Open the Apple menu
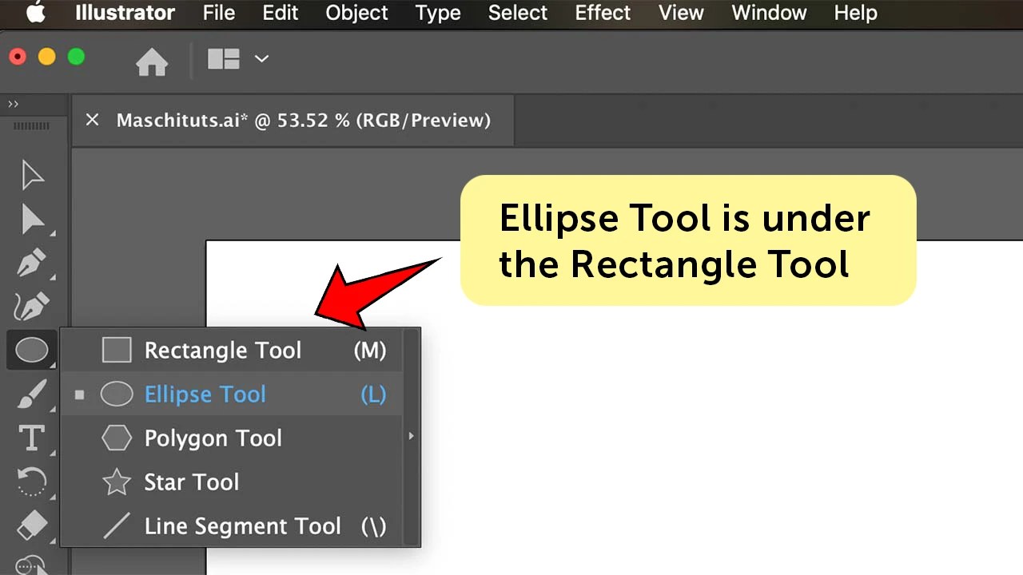The width and height of the screenshot is (1023, 575). click(x=36, y=13)
